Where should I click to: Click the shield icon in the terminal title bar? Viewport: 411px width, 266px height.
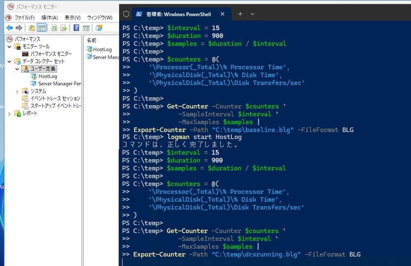tap(126, 14)
